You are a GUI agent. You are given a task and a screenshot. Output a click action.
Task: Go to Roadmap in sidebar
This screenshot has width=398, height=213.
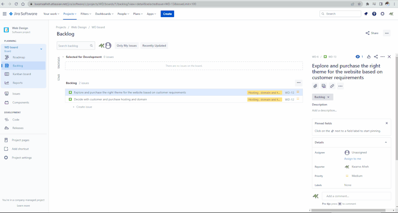pos(24,57)
